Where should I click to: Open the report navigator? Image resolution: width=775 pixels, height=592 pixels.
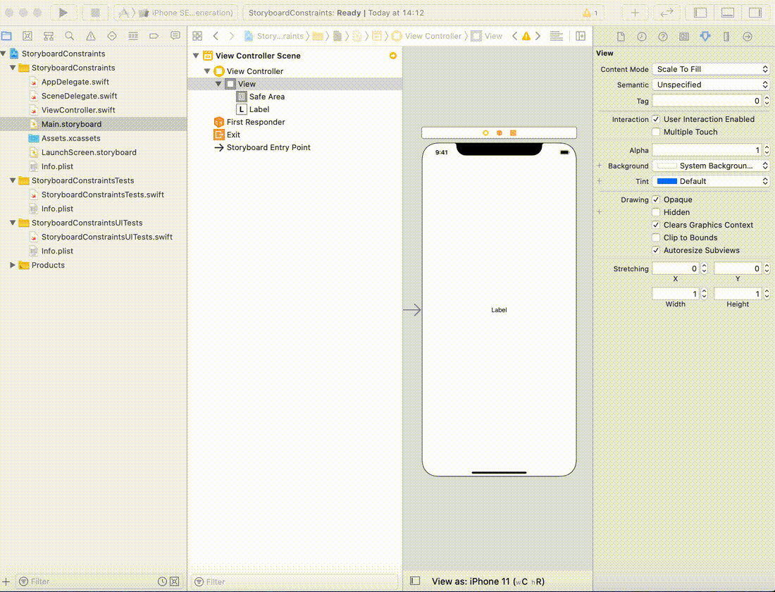(175, 36)
